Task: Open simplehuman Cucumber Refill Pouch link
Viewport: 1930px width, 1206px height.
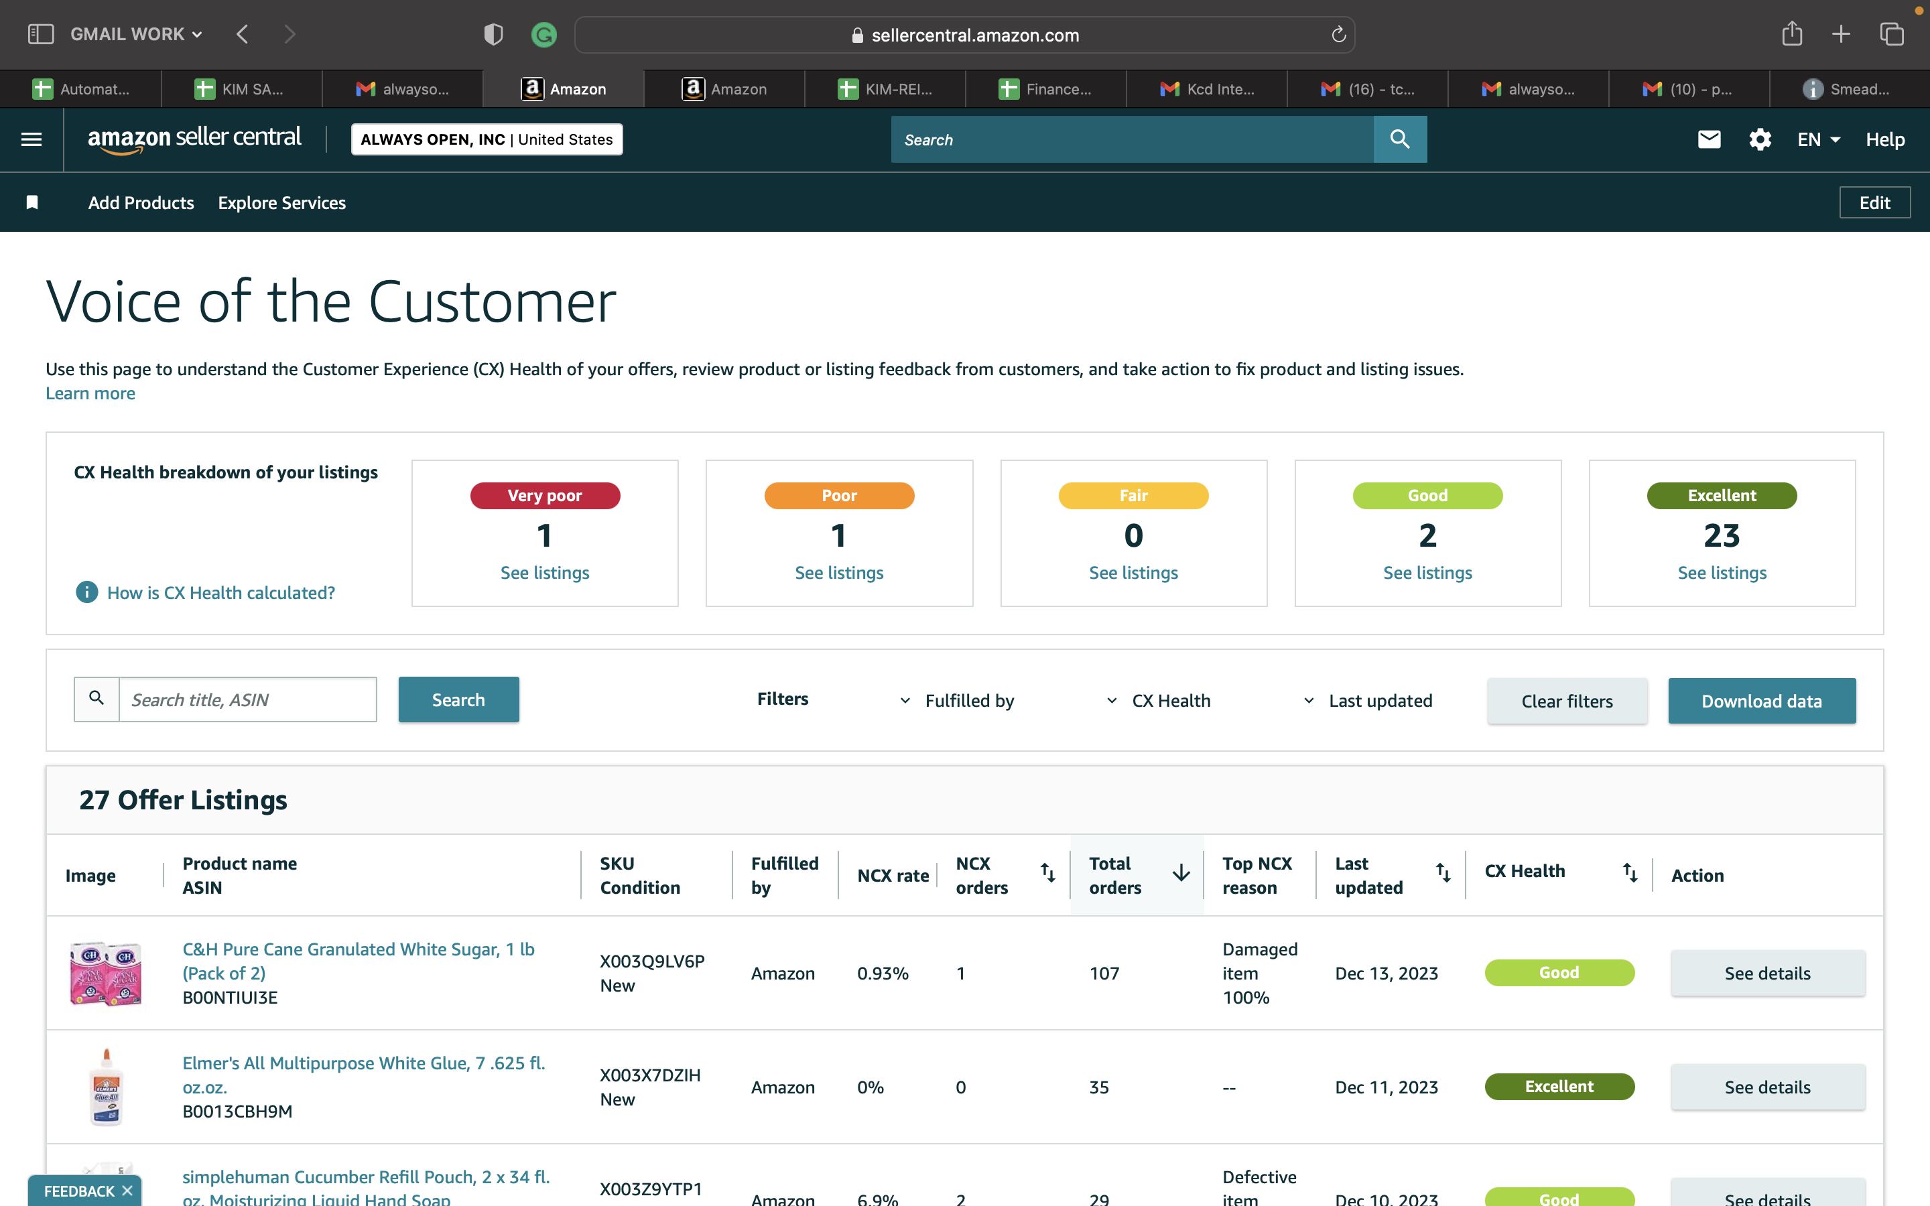Action: [x=366, y=1188]
